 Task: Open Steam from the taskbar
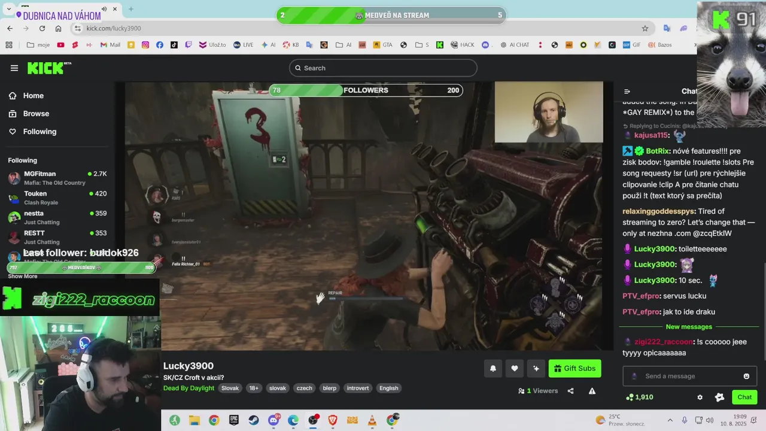pyautogui.click(x=254, y=420)
